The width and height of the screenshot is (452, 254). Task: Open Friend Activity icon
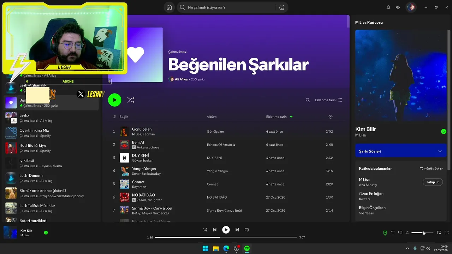(398, 7)
